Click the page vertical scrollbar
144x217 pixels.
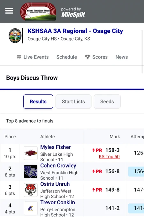click(142, 51)
